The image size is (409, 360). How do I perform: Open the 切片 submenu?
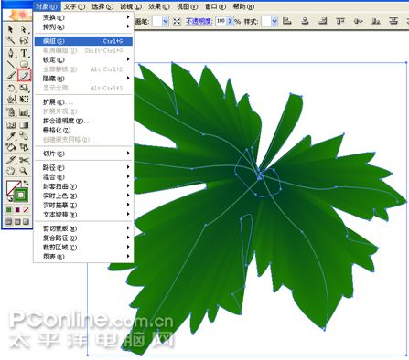83,154
